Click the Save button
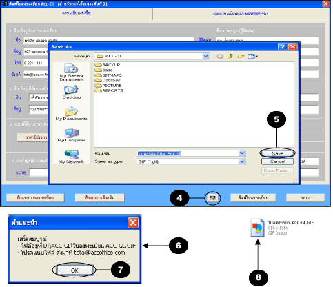Image resolution: width=333 pixels, height=287 pixels. click(x=277, y=153)
